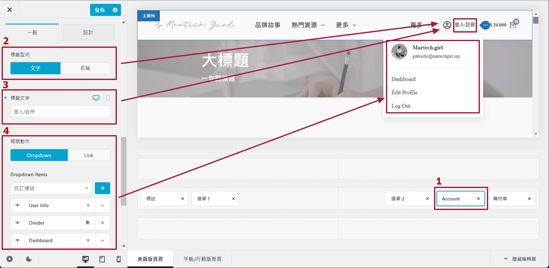549x268 pixels.
Task: Switch to tablet preview icon
Action: (102, 259)
